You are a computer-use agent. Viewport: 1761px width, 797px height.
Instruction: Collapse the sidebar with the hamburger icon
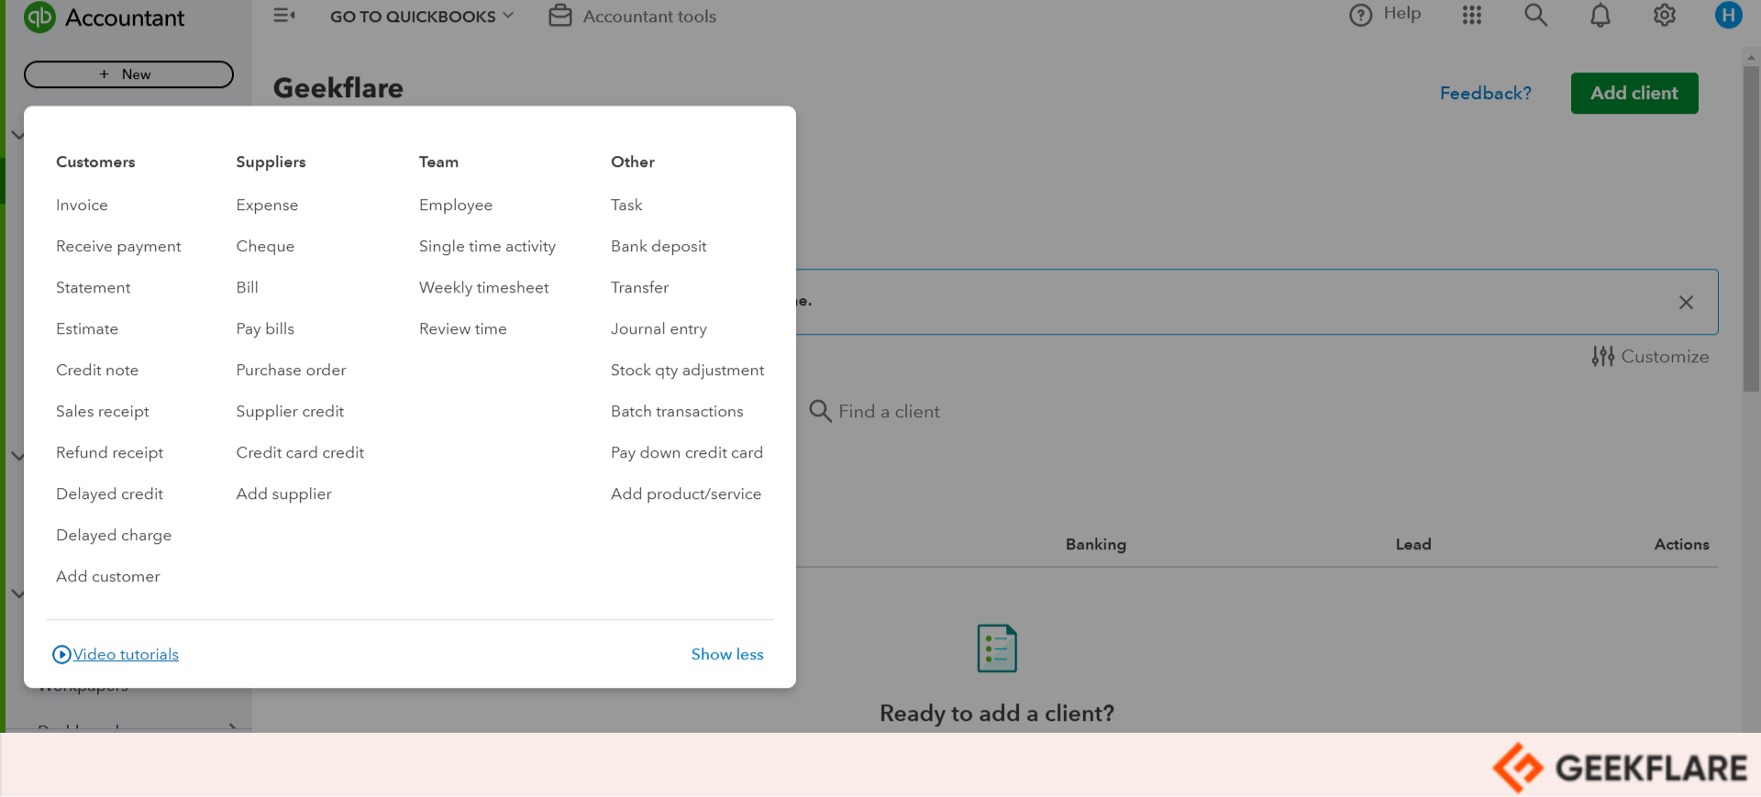pyautogui.click(x=284, y=16)
